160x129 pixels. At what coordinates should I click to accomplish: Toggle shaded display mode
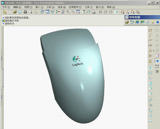point(116,12)
